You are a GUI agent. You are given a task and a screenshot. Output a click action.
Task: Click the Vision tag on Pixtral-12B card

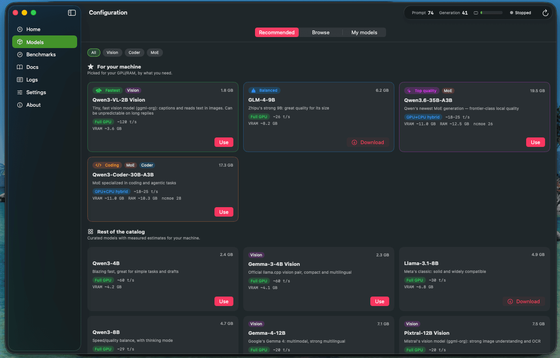[x=412, y=324]
